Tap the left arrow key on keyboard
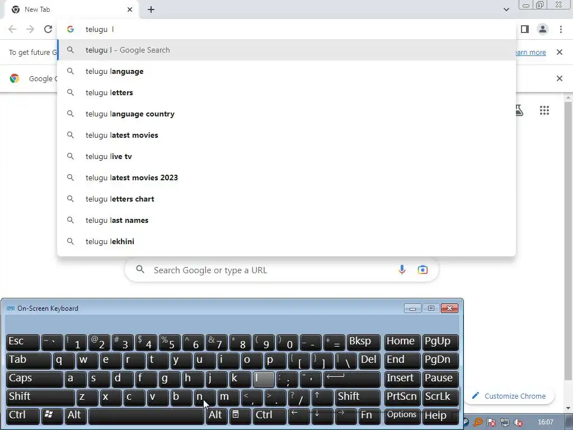Screen dimensions: 573x430 tap(299, 416)
